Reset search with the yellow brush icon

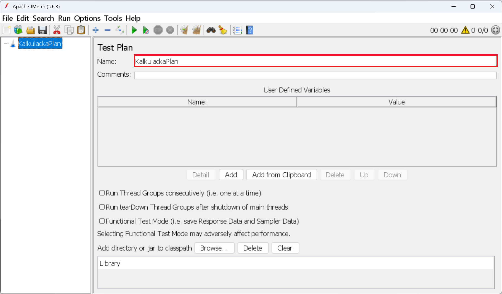pos(223,30)
